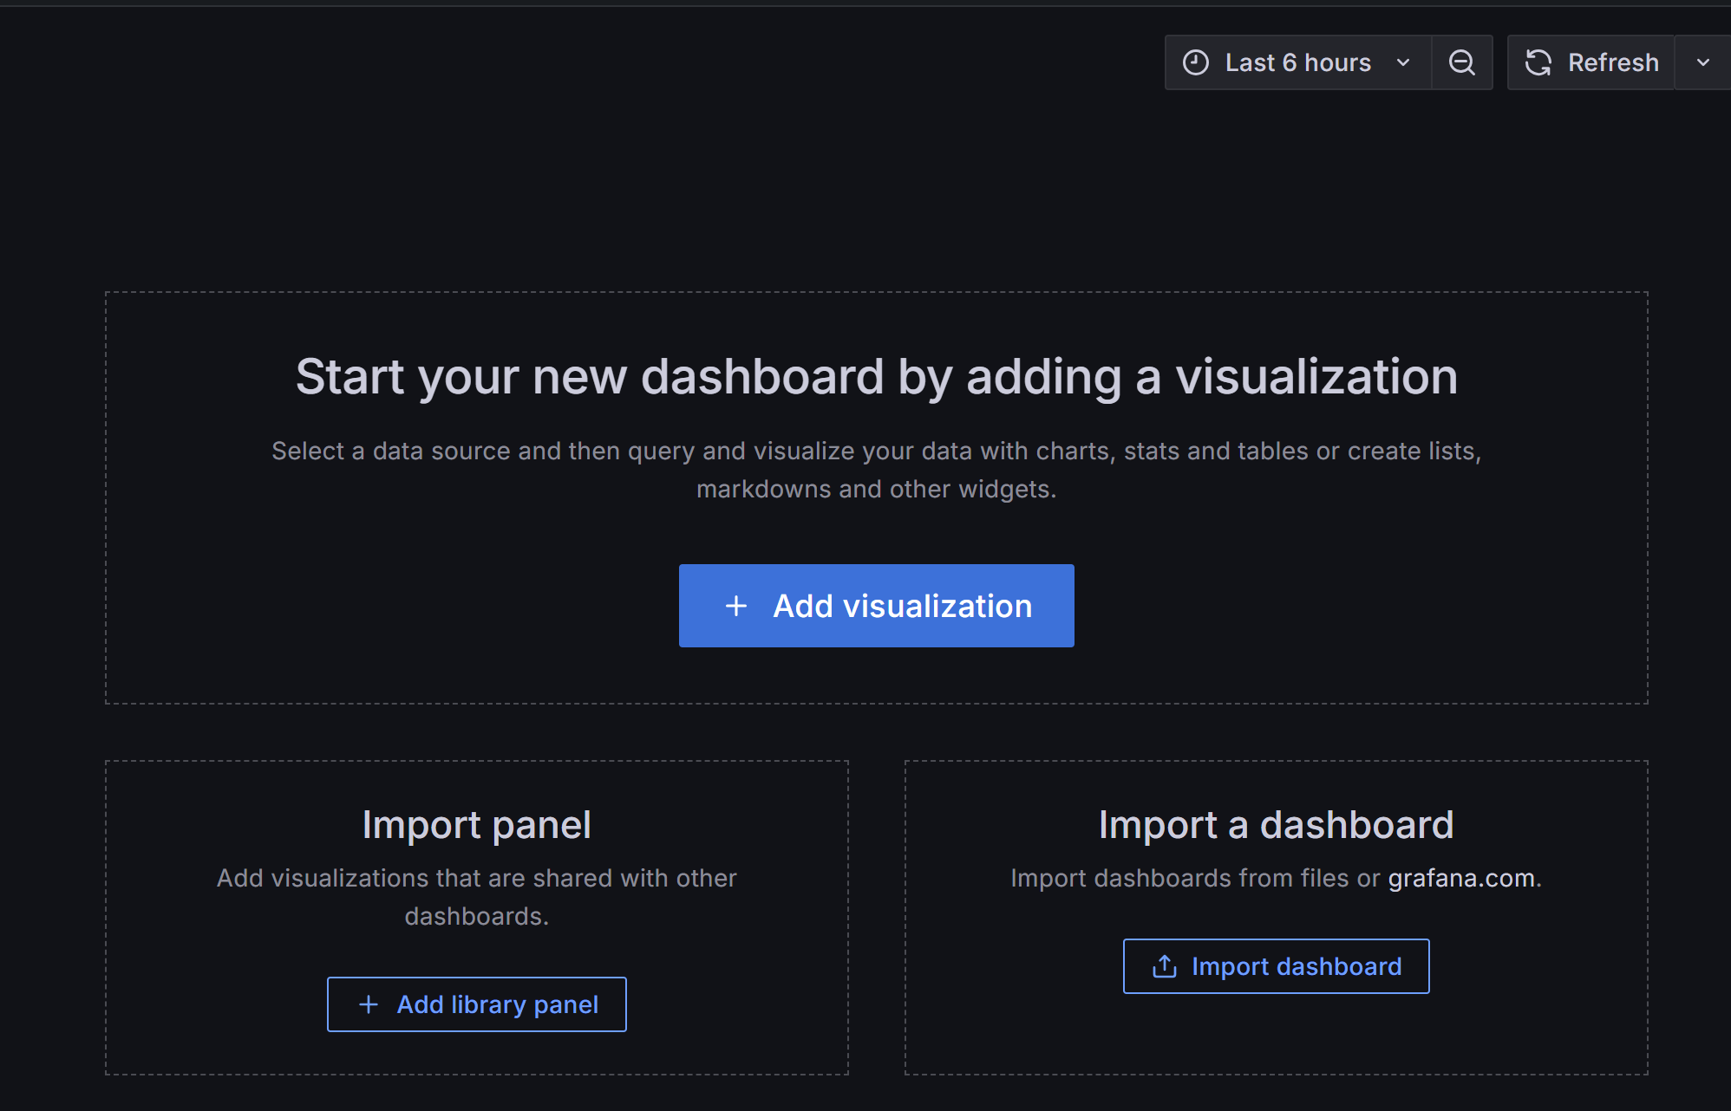Click the plus icon on Add library panel
1731x1111 pixels.
pyautogui.click(x=369, y=1004)
